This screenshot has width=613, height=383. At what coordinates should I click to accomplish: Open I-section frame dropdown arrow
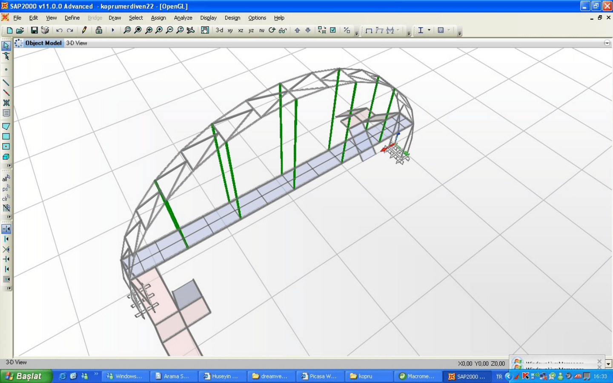click(x=429, y=30)
